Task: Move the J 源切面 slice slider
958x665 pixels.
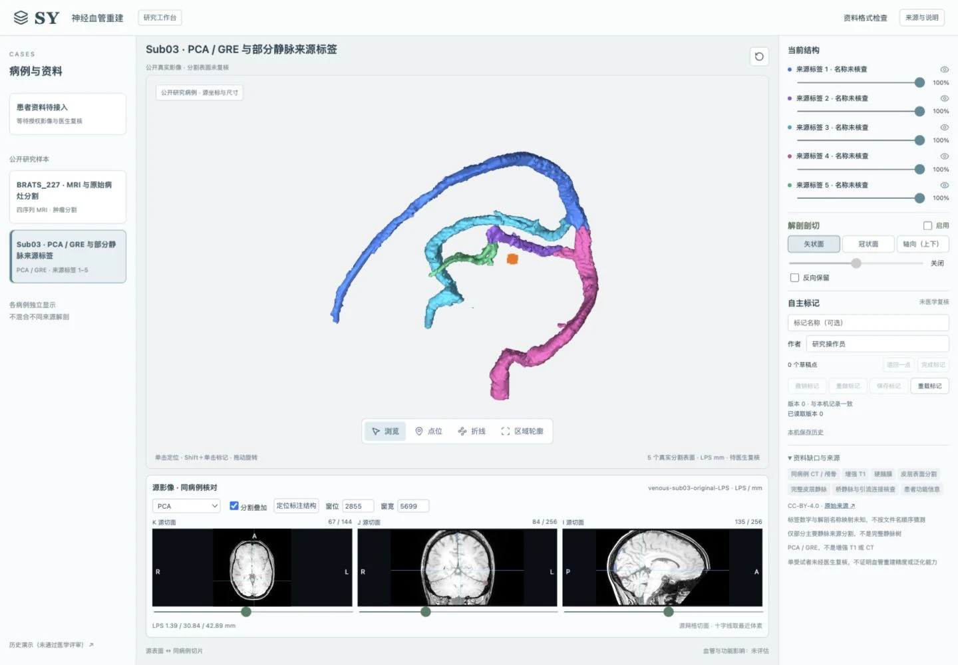Action: (x=426, y=612)
